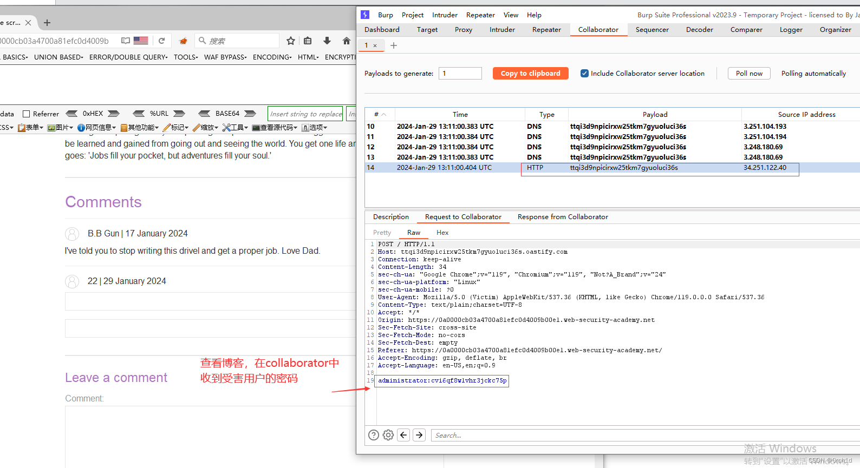The width and height of the screenshot is (860, 468).
Task: Add a new Collaborator tab with plus
Action: click(394, 45)
